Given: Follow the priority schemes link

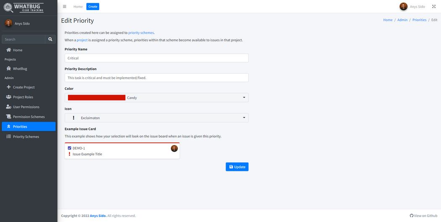Looking at the screenshot, I should click(141, 33).
